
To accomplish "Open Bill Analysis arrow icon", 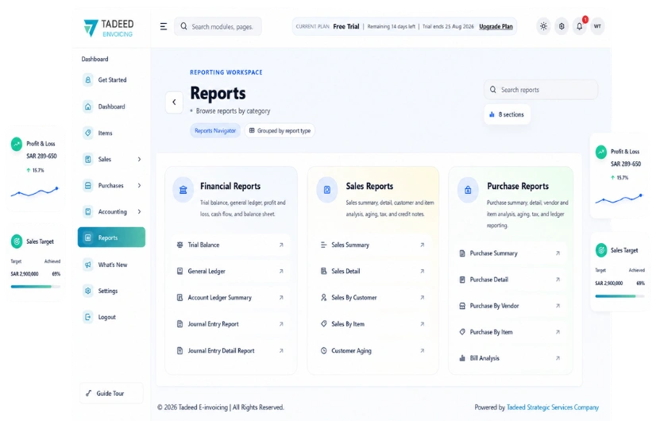I will point(558,358).
